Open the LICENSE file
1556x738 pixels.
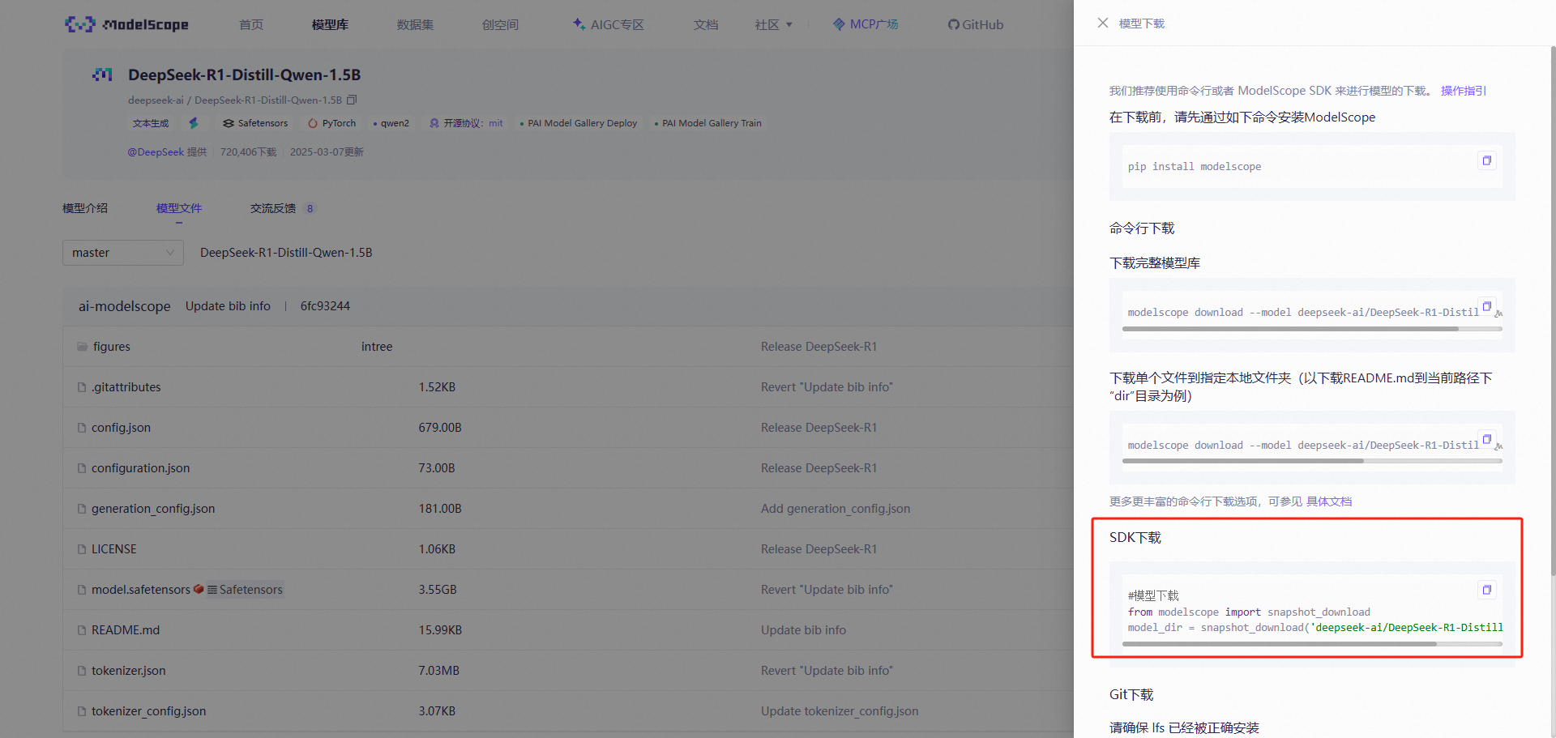click(x=114, y=549)
